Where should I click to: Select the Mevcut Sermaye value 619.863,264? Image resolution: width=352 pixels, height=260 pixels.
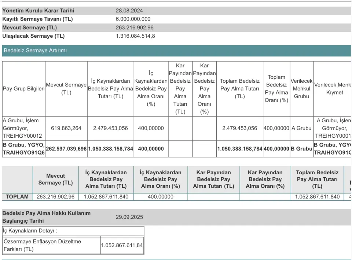[x=66, y=128]
